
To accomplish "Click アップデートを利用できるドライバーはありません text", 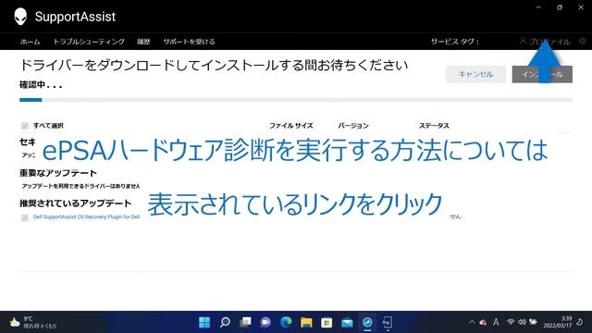I will coord(80,186).
